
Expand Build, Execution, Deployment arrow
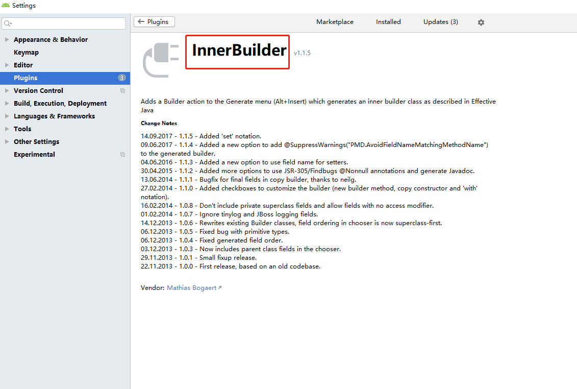click(7, 103)
